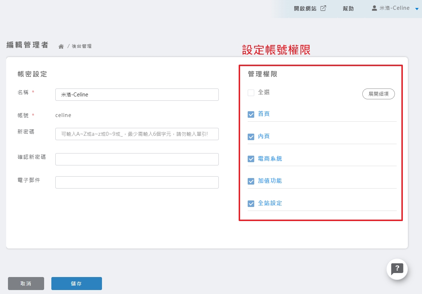Expand permission details with 展開細項
The image size is (422, 294).
378,94
